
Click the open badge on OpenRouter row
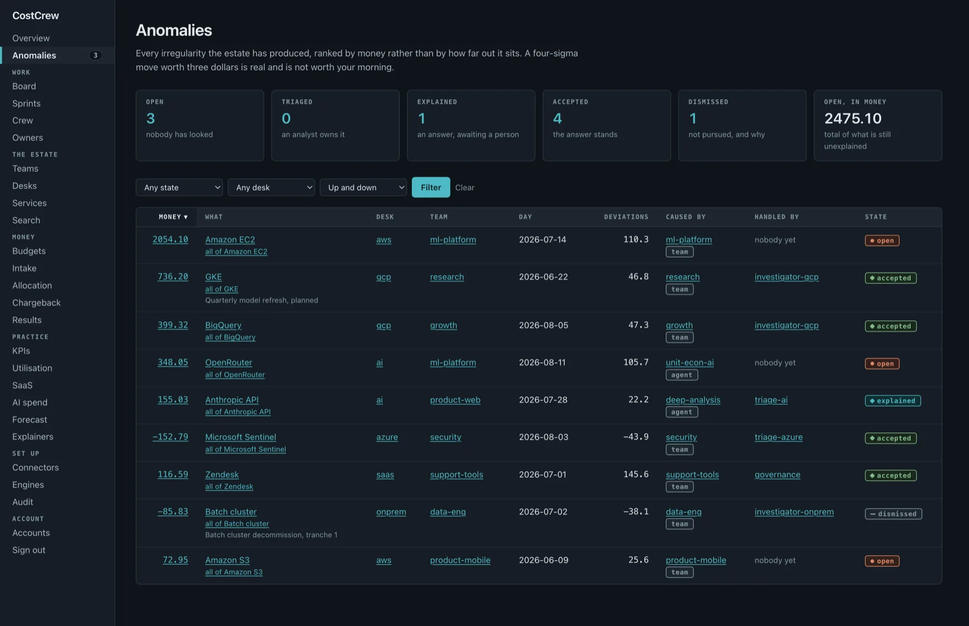[x=882, y=364]
